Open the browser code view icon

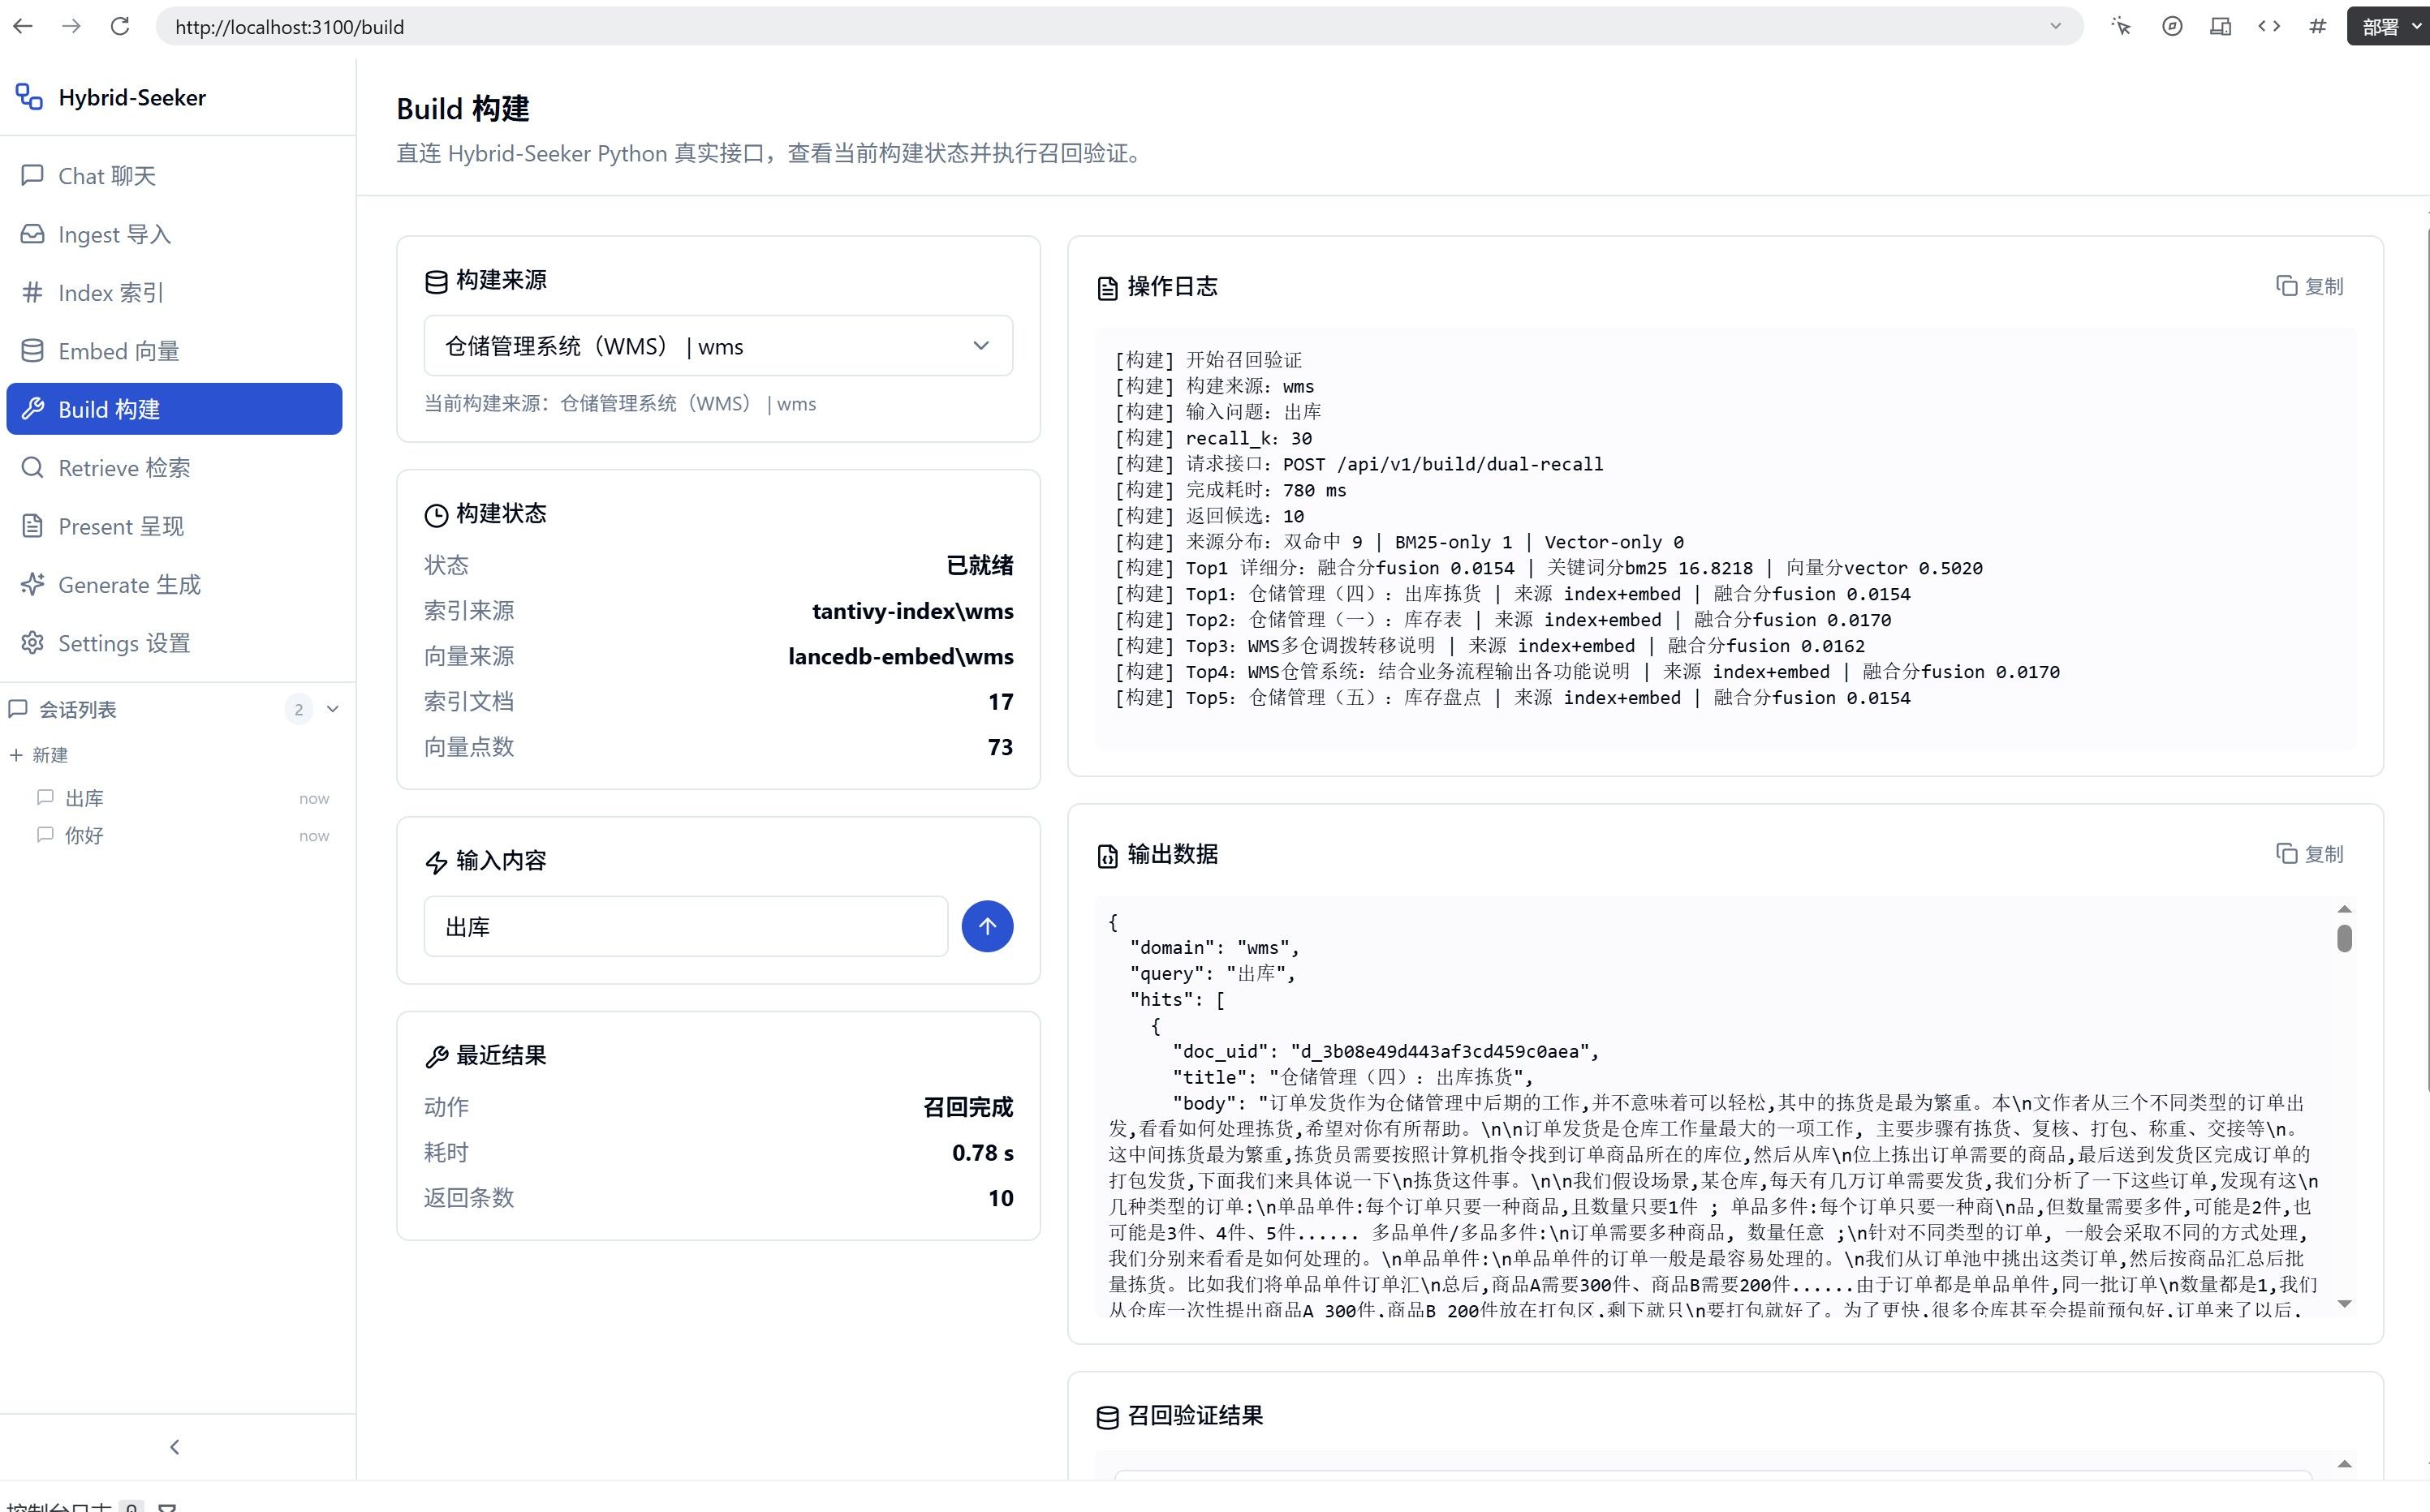click(2269, 26)
